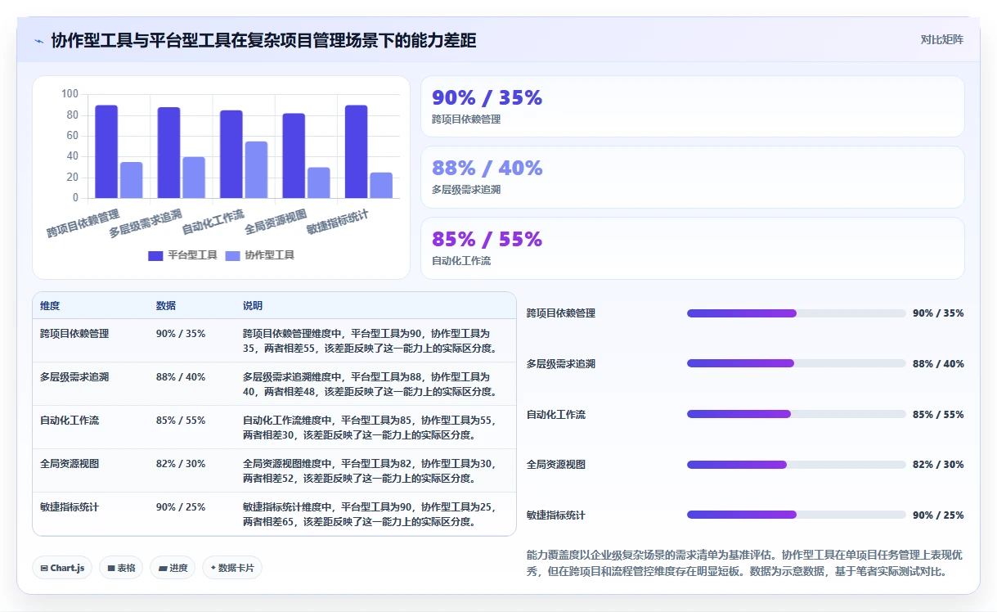Select 敏捷指标统计 cell in the table
Screen dimensions: 997x612
[x=70, y=507]
